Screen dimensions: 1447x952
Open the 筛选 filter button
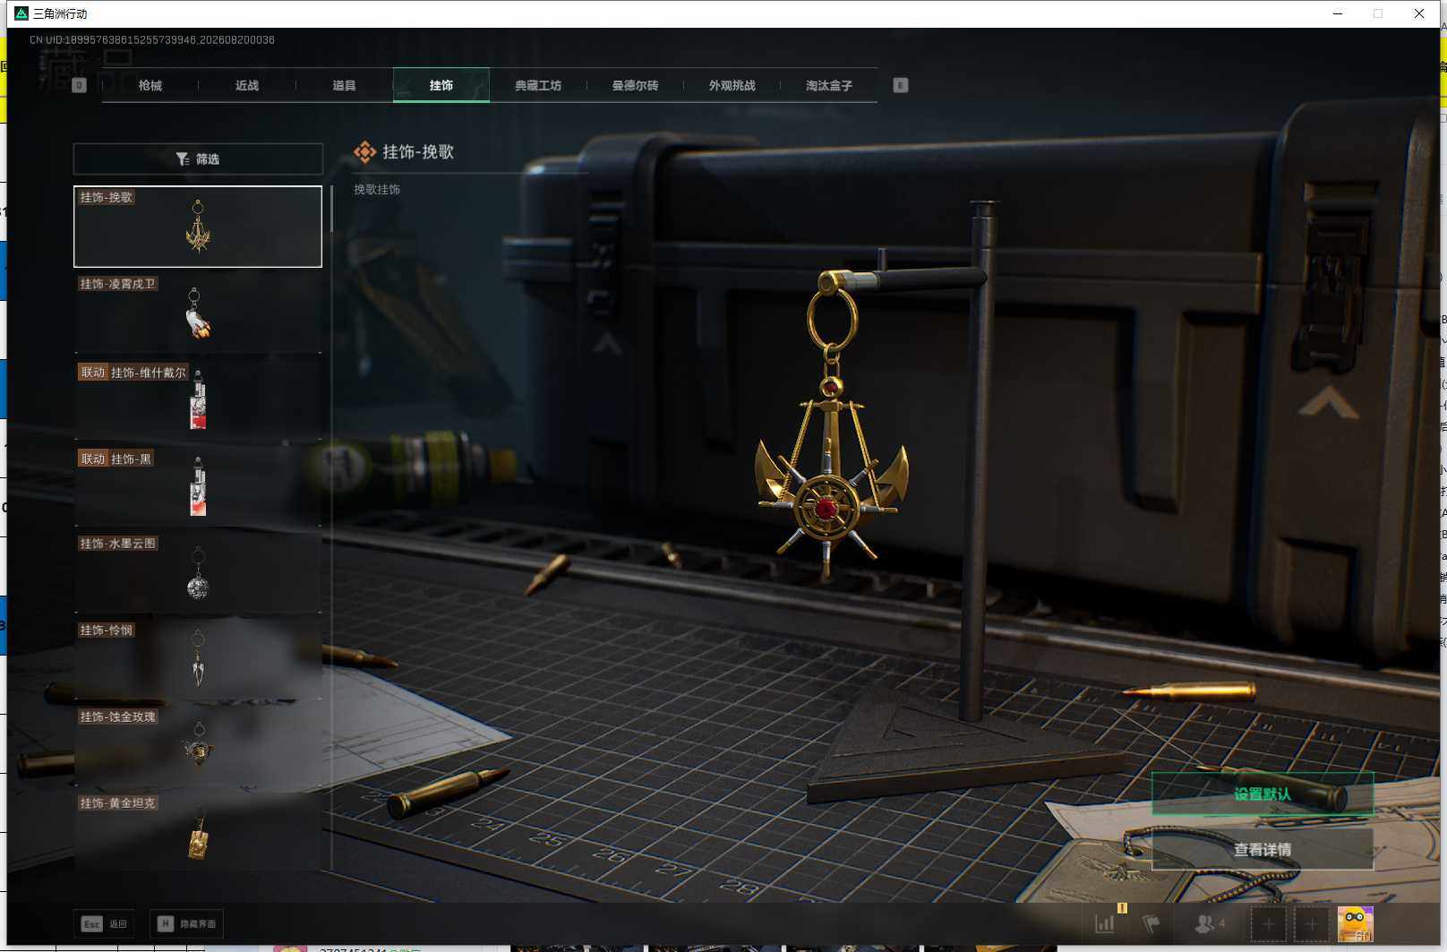[198, 159]
